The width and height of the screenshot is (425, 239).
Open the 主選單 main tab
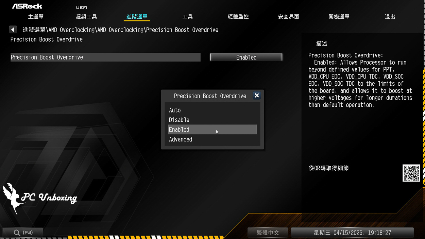pyautogui.click(x=36, y=17)
